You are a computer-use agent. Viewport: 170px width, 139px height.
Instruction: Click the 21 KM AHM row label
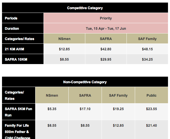(14, 49)
